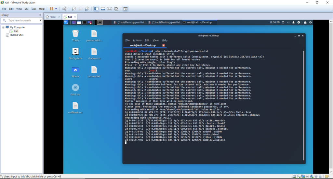
Task: Toggle the Kali volume speaker icon
Action: pyautogui.click(x=288, y=22)
